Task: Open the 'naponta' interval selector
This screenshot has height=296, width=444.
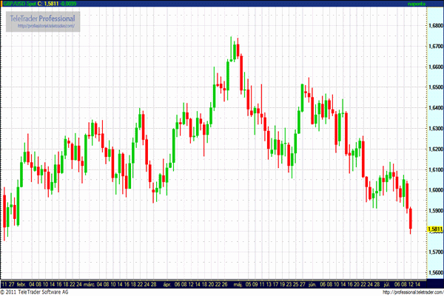Action: (418, 4)
